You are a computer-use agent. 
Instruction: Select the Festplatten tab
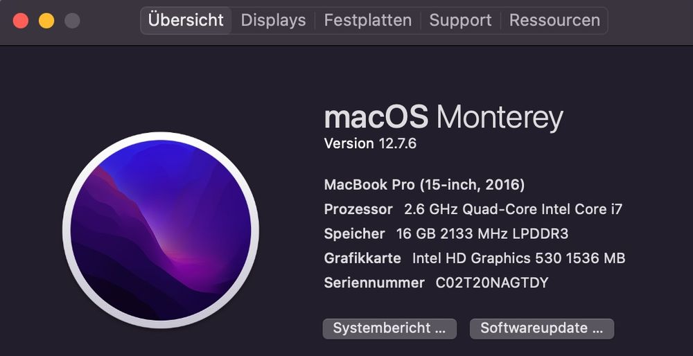click(x=368, y=20)
